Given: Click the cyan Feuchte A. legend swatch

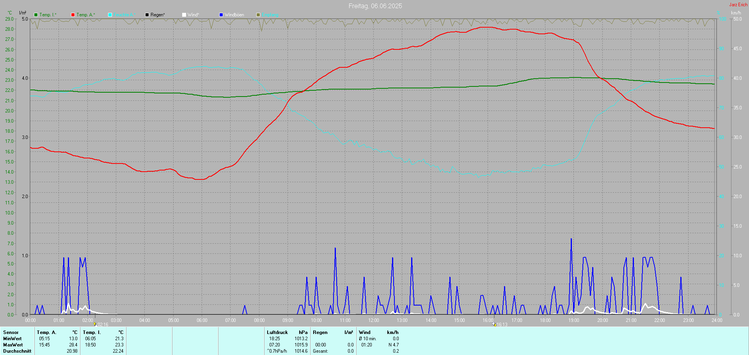Looking at the screenshot, I should coord(110,15).
